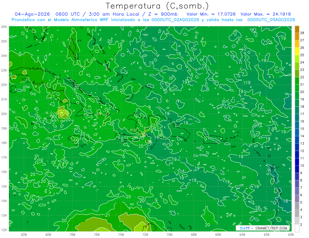Click the '22' color legend label

(x=302, y=77)
